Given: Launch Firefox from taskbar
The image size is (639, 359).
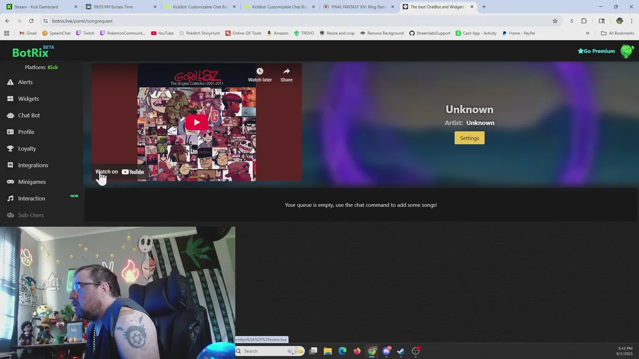Looking at the screenshot, I should click(357, 351).
